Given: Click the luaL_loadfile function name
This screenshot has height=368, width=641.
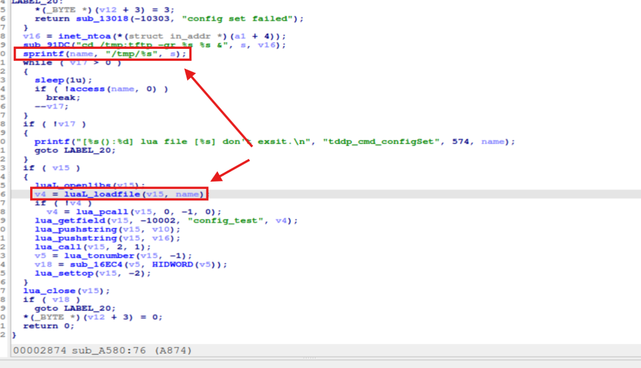Looking at the screenshot, I should 102,194.
